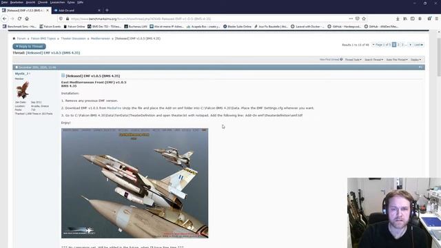The height and width of the screenshot is (248, 441).
Task: Click the View First Unread arrow icon
Action: pyautogui.click(x=341, y=59)
